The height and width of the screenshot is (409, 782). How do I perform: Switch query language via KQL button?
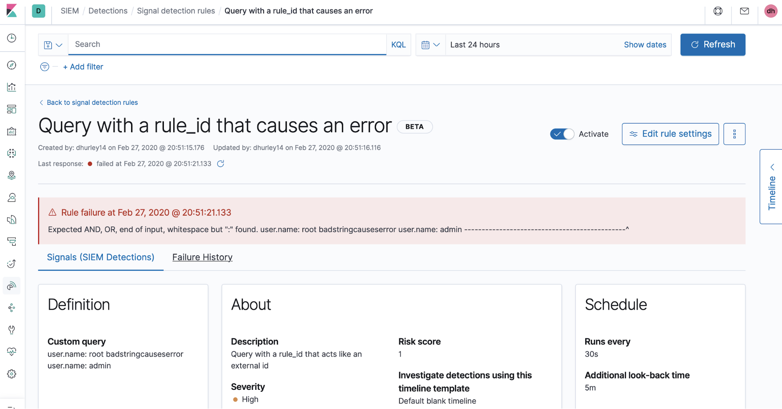399,45
